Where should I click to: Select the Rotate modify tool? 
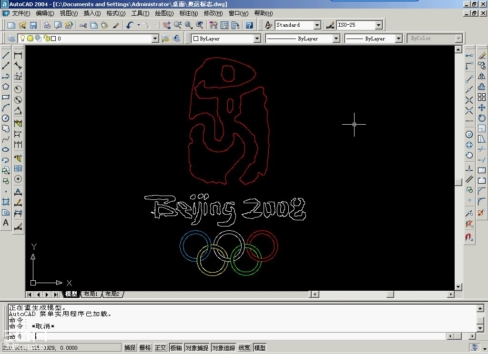[x=482, y=118]
